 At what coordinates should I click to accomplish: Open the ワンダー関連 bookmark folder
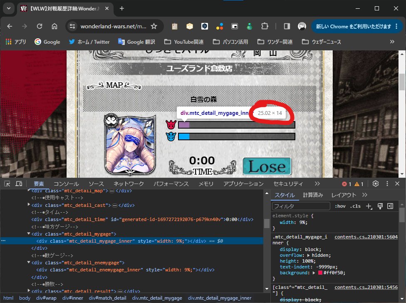coord(275,42)
